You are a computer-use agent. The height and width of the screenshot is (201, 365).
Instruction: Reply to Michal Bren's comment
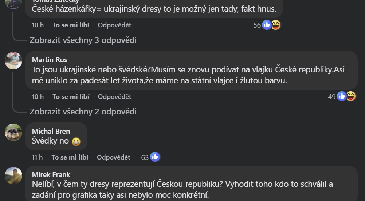(113, 157)
